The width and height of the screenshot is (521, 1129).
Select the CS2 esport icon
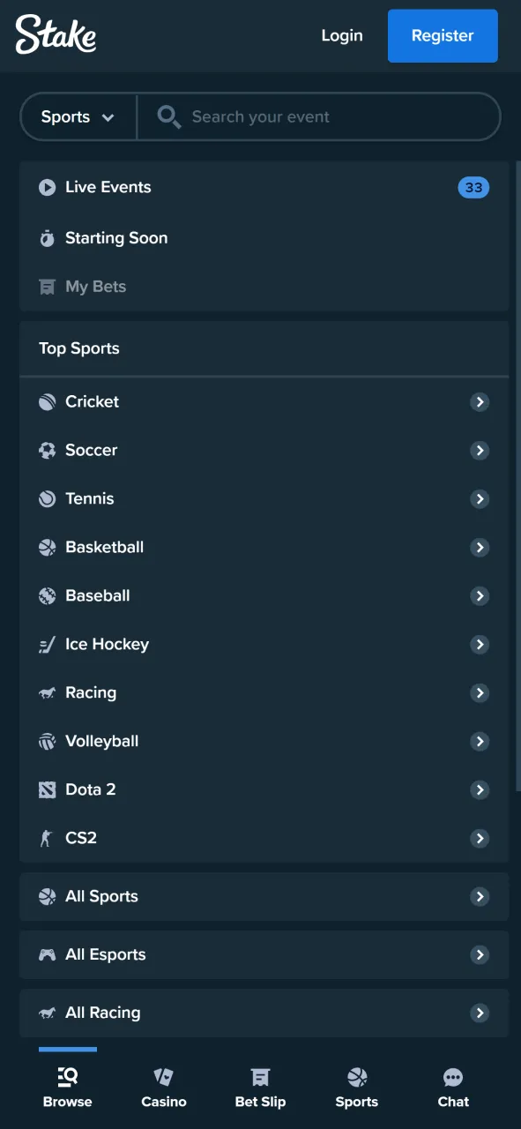coord(48,838)
